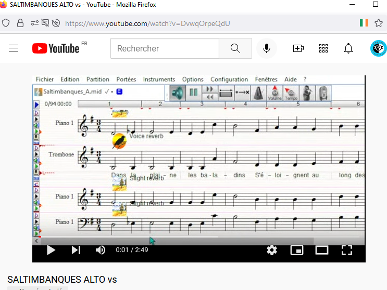Play the video
The image size is (387, 290).
[x=51, y=250]
